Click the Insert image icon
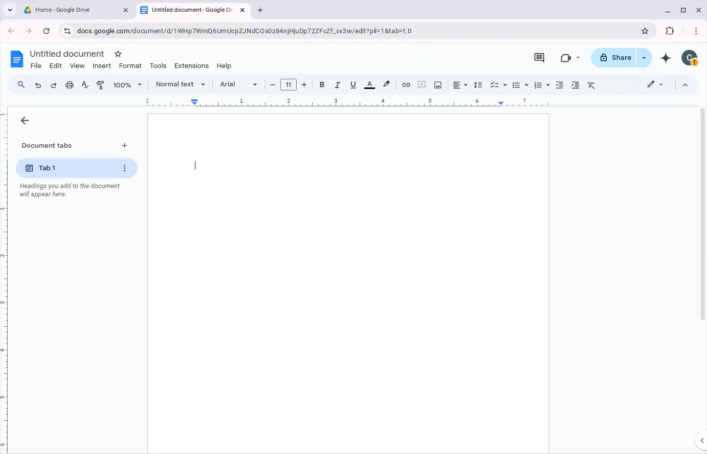This screenshot has height=454, width=707. point(438,85)
